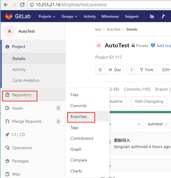This screenshot has height=178, width=171.
Task: Open admin area wrench icon
Action: coord(163,16)
